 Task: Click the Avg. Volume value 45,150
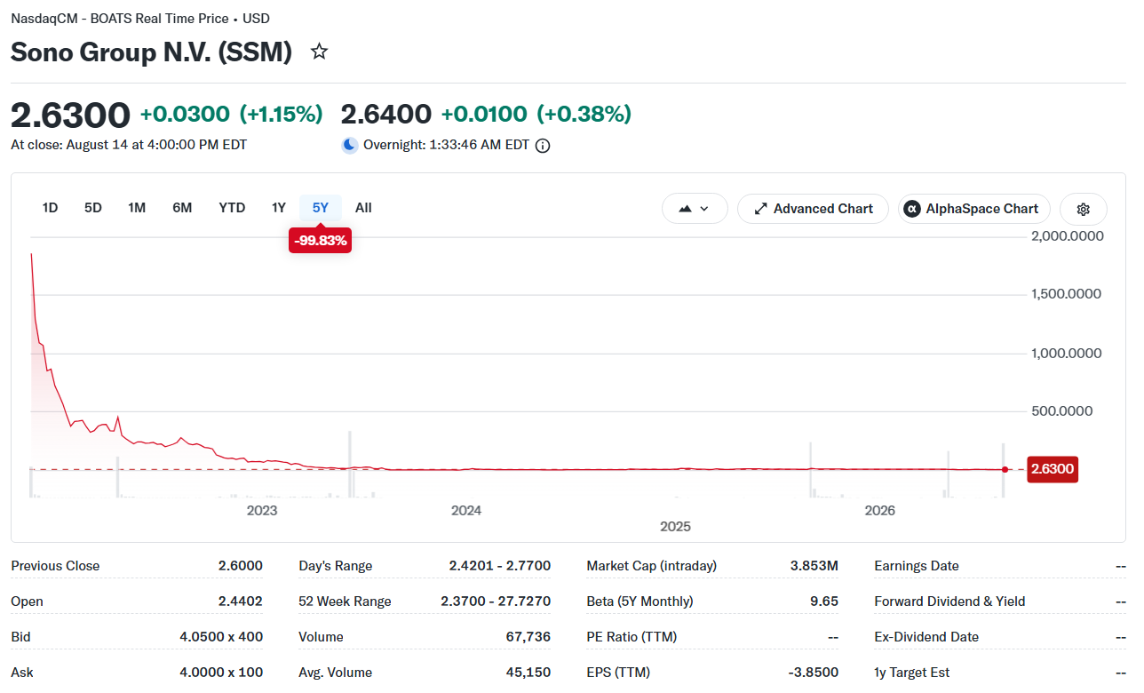click(x=527, y=673)
